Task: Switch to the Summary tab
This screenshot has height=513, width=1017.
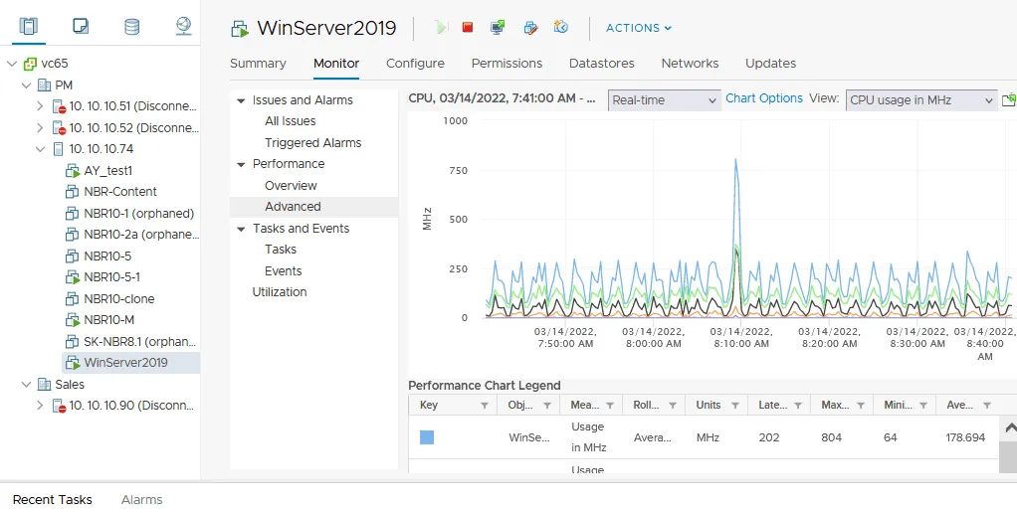Action: pos(258,64)
